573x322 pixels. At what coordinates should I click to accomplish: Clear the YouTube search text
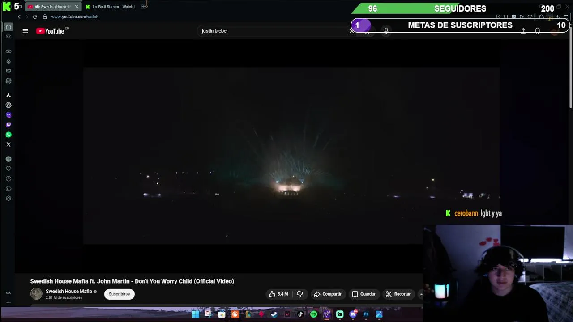pyautogui.click(x=352, y=31)
